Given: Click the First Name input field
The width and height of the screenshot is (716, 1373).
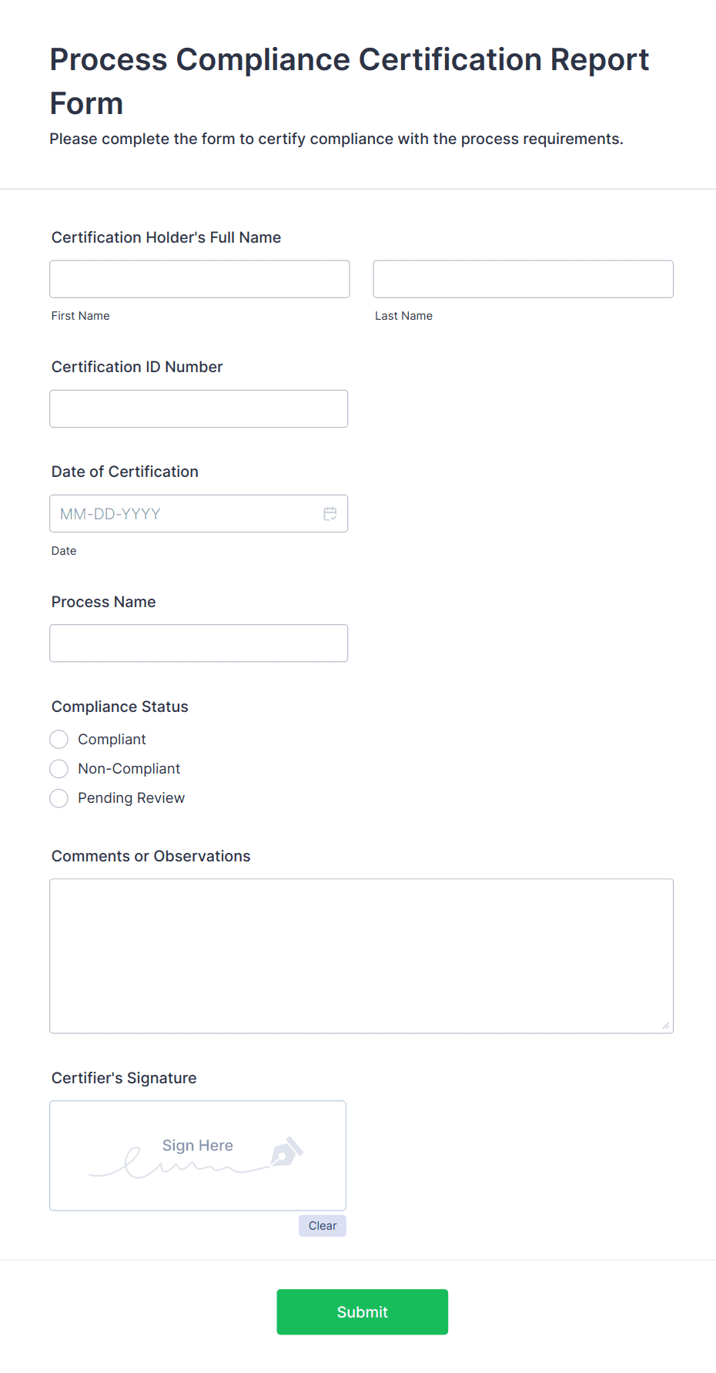Looking at the screenshot, I should click(x=199, y=278).
